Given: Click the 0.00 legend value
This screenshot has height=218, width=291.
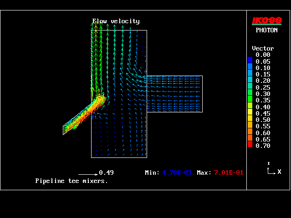Looking at the screenshot, I should [x=263, y=55].
